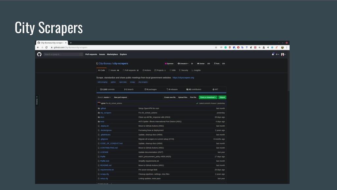Click Issues in GitHub top header
The image size is (337, 190).
tap(102, 54)
